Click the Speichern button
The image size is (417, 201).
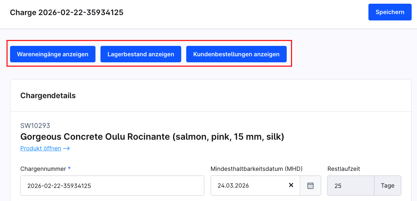coord(390,12)
